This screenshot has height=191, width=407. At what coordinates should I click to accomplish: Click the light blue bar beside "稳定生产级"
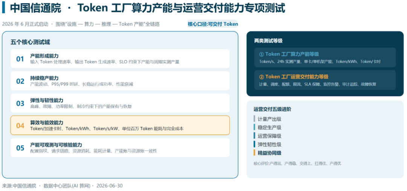[254, 127]
